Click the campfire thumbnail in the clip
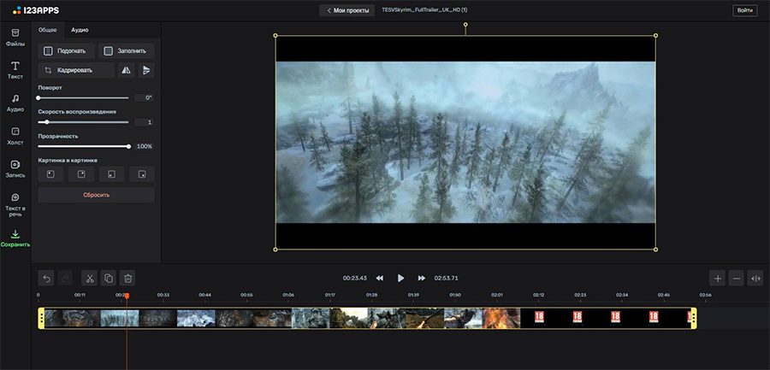 pos(500,318)
